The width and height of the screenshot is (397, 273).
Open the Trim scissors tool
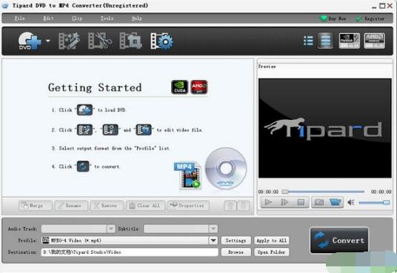pyautogui.click(x=100, y=41)
